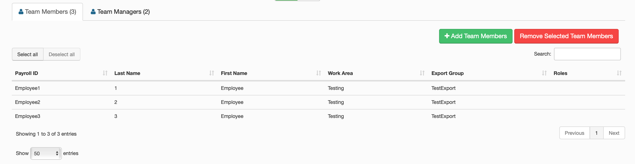Viewport: 635px width, 164px height.
Task: Click the Team Members tab person icon
Action: point(21,12)
